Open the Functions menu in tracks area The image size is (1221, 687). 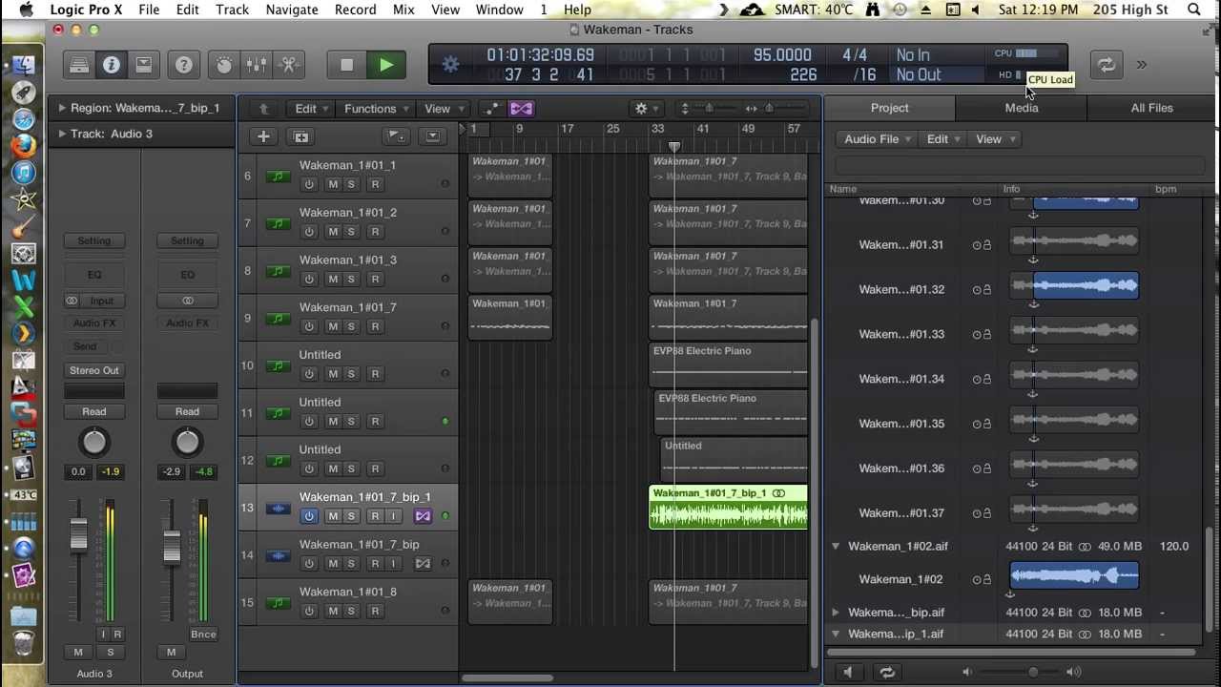coord(377,109)
